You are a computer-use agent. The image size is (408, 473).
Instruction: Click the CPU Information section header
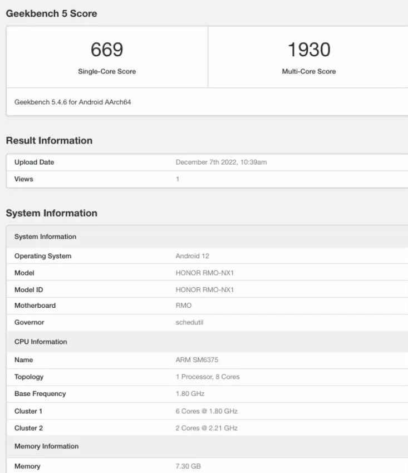(207, 342)
